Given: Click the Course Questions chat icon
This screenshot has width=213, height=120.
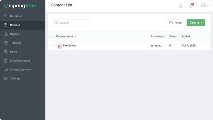Looking at the screenshot, I should (x=5, y=69).
